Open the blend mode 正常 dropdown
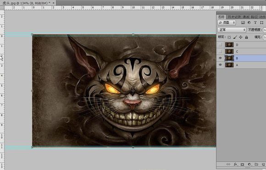Image resolution: width=266 pixels, height=170 pixels. pos(232,30)
